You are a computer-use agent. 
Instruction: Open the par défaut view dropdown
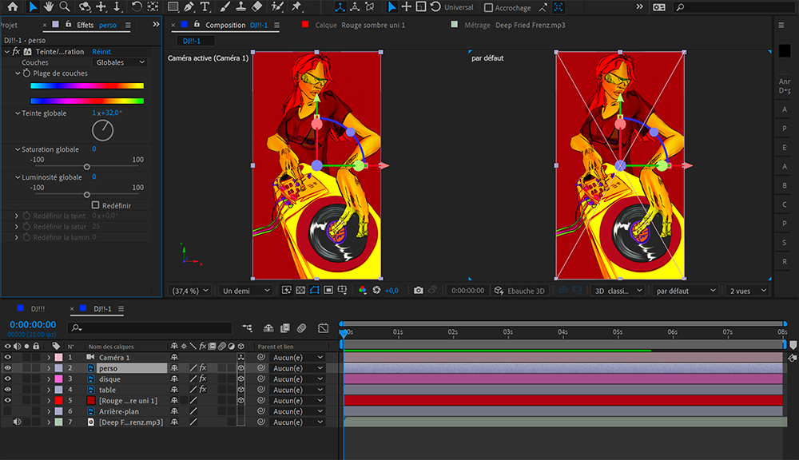(x=686, y=291)
